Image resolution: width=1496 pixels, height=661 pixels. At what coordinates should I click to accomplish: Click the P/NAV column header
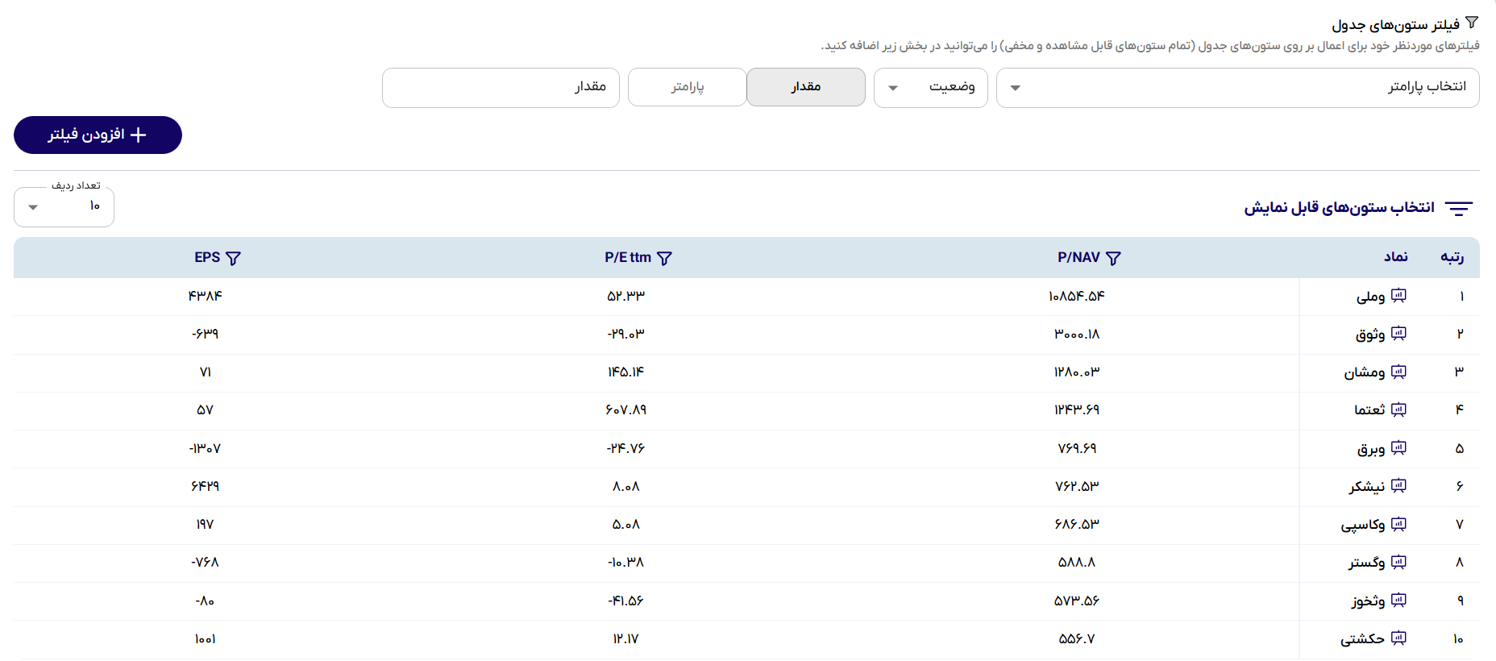[1078, 257]
